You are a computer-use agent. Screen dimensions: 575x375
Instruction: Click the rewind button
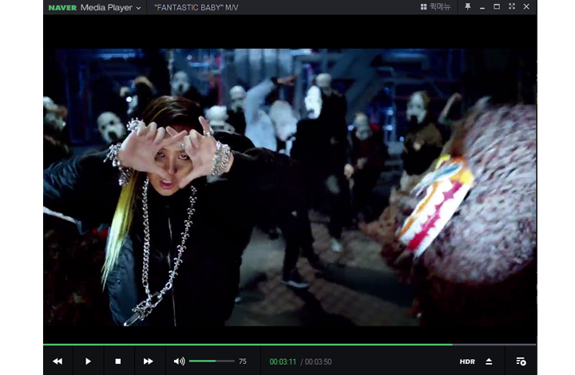coord(57,361)
